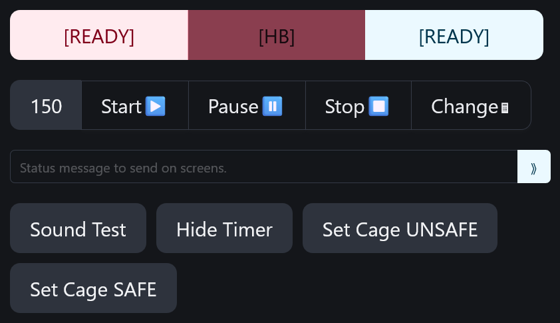Image resolution: width=560 pixels, height=323 pixels.
Task: Toggle the blue team [READY] status
Action: pos(454,35)
